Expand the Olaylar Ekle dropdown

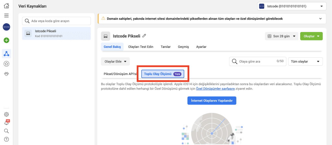pyautogui.click(x=115, y=61)
